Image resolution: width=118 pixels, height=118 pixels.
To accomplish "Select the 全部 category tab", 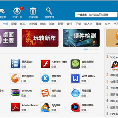I will pyautogui.click(x=6, y=24).
